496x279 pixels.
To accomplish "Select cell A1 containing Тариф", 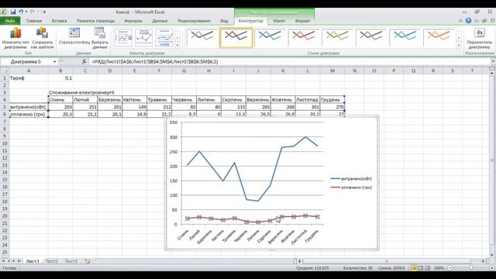I will [29, 77].
